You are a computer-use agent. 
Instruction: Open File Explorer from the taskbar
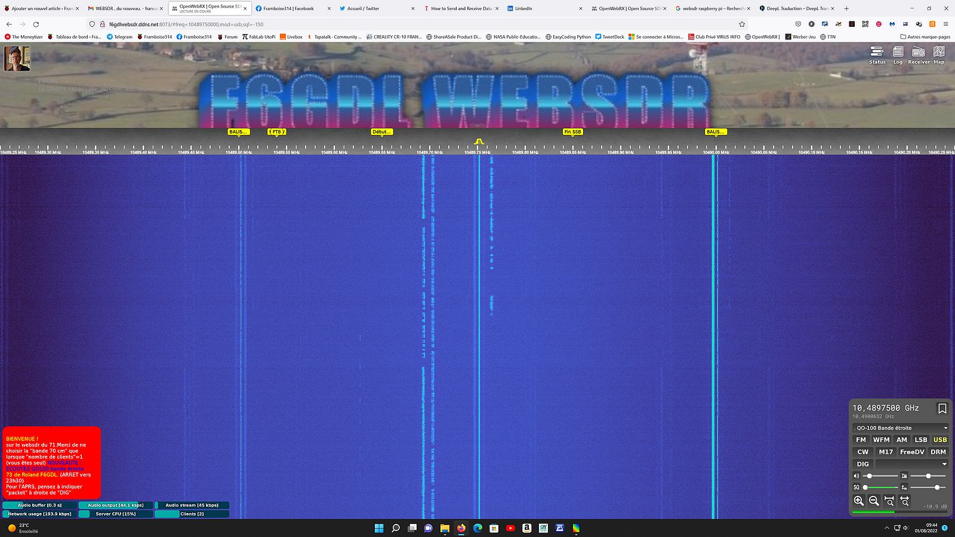pos(445,528)
